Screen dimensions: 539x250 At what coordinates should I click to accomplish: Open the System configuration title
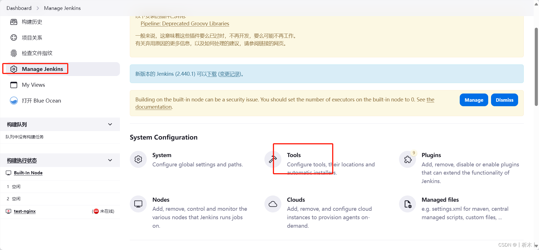coord(162,155)
